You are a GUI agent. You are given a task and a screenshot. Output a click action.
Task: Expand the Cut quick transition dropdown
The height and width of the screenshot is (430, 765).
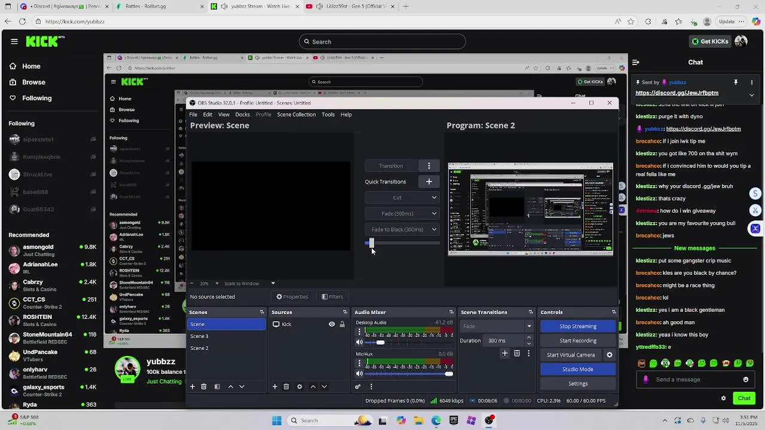[434, 198]
